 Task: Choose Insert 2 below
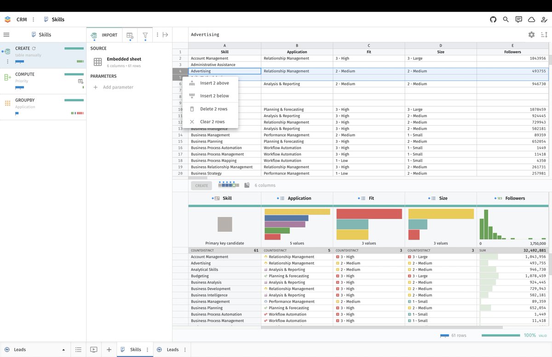tap(210, 96)
